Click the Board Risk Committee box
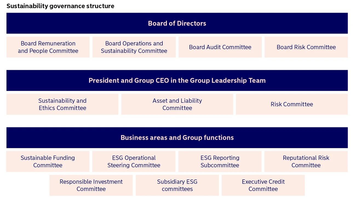The image size is (356, 203). 306,47
